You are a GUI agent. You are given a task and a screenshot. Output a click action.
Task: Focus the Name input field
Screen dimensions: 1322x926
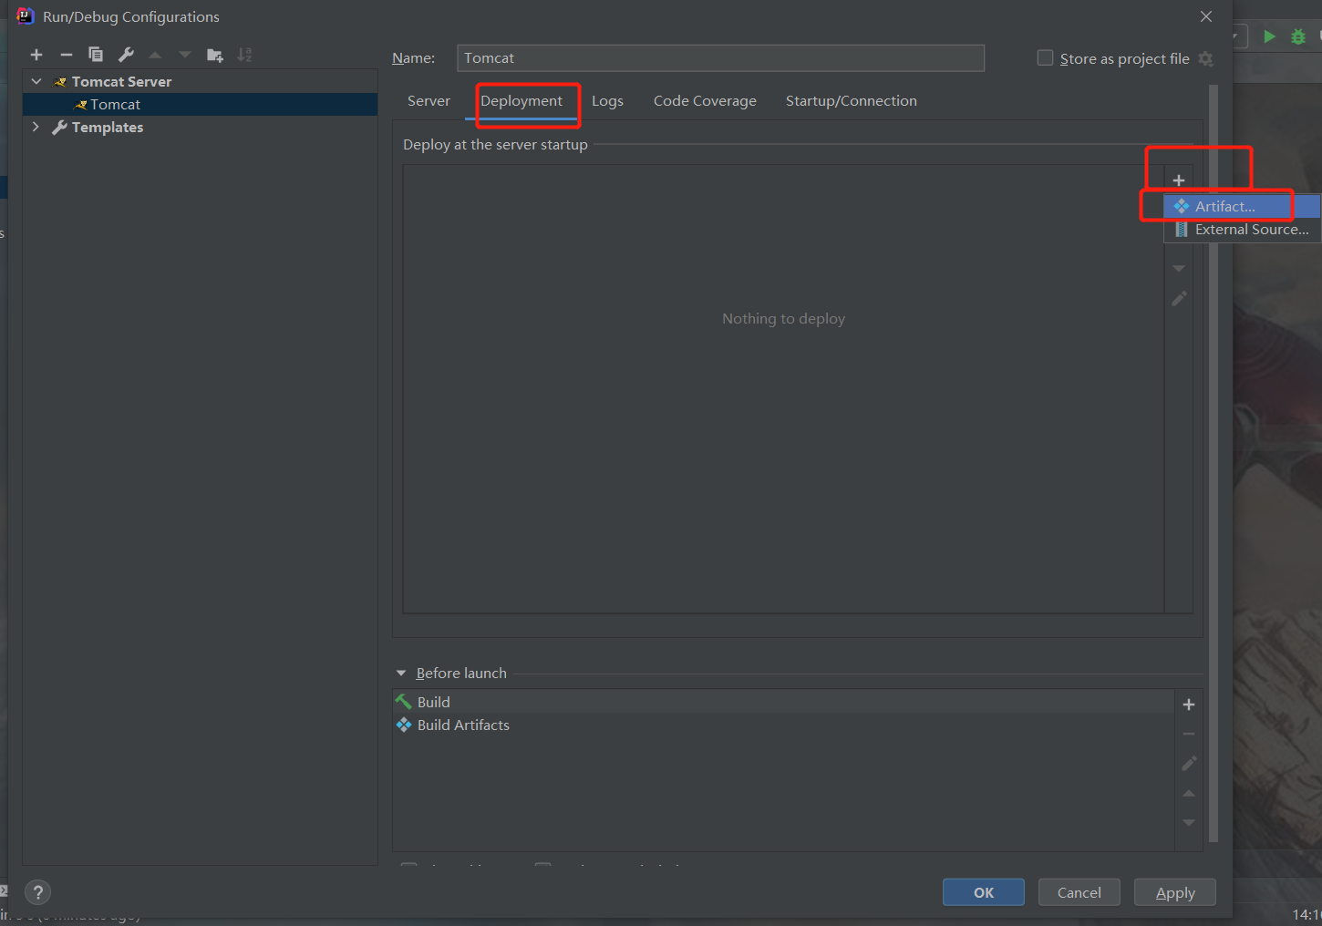click(x=720, y=58)
